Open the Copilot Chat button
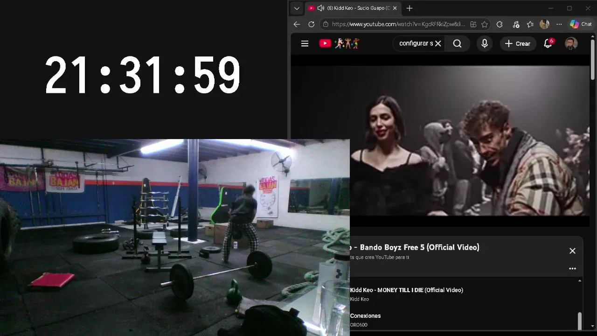Image resolution: width=597 pixels, height=336 pixels. [x=581, y=24]
